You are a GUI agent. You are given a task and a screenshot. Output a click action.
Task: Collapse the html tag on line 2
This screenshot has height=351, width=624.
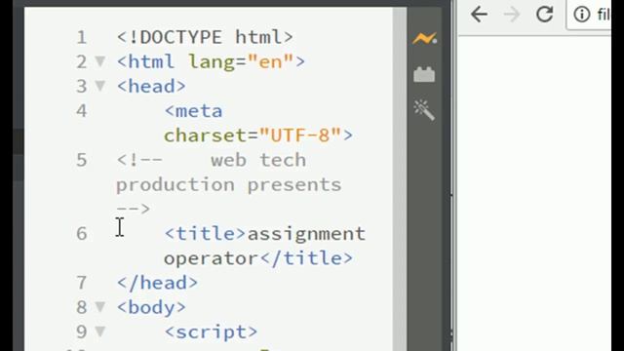[99, 61]
